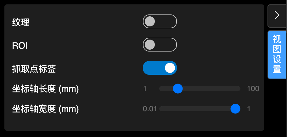Click the minimum value 1 beside 坐标轴长度 slider
Screen dimensions: 287x137
pos(145,89)
